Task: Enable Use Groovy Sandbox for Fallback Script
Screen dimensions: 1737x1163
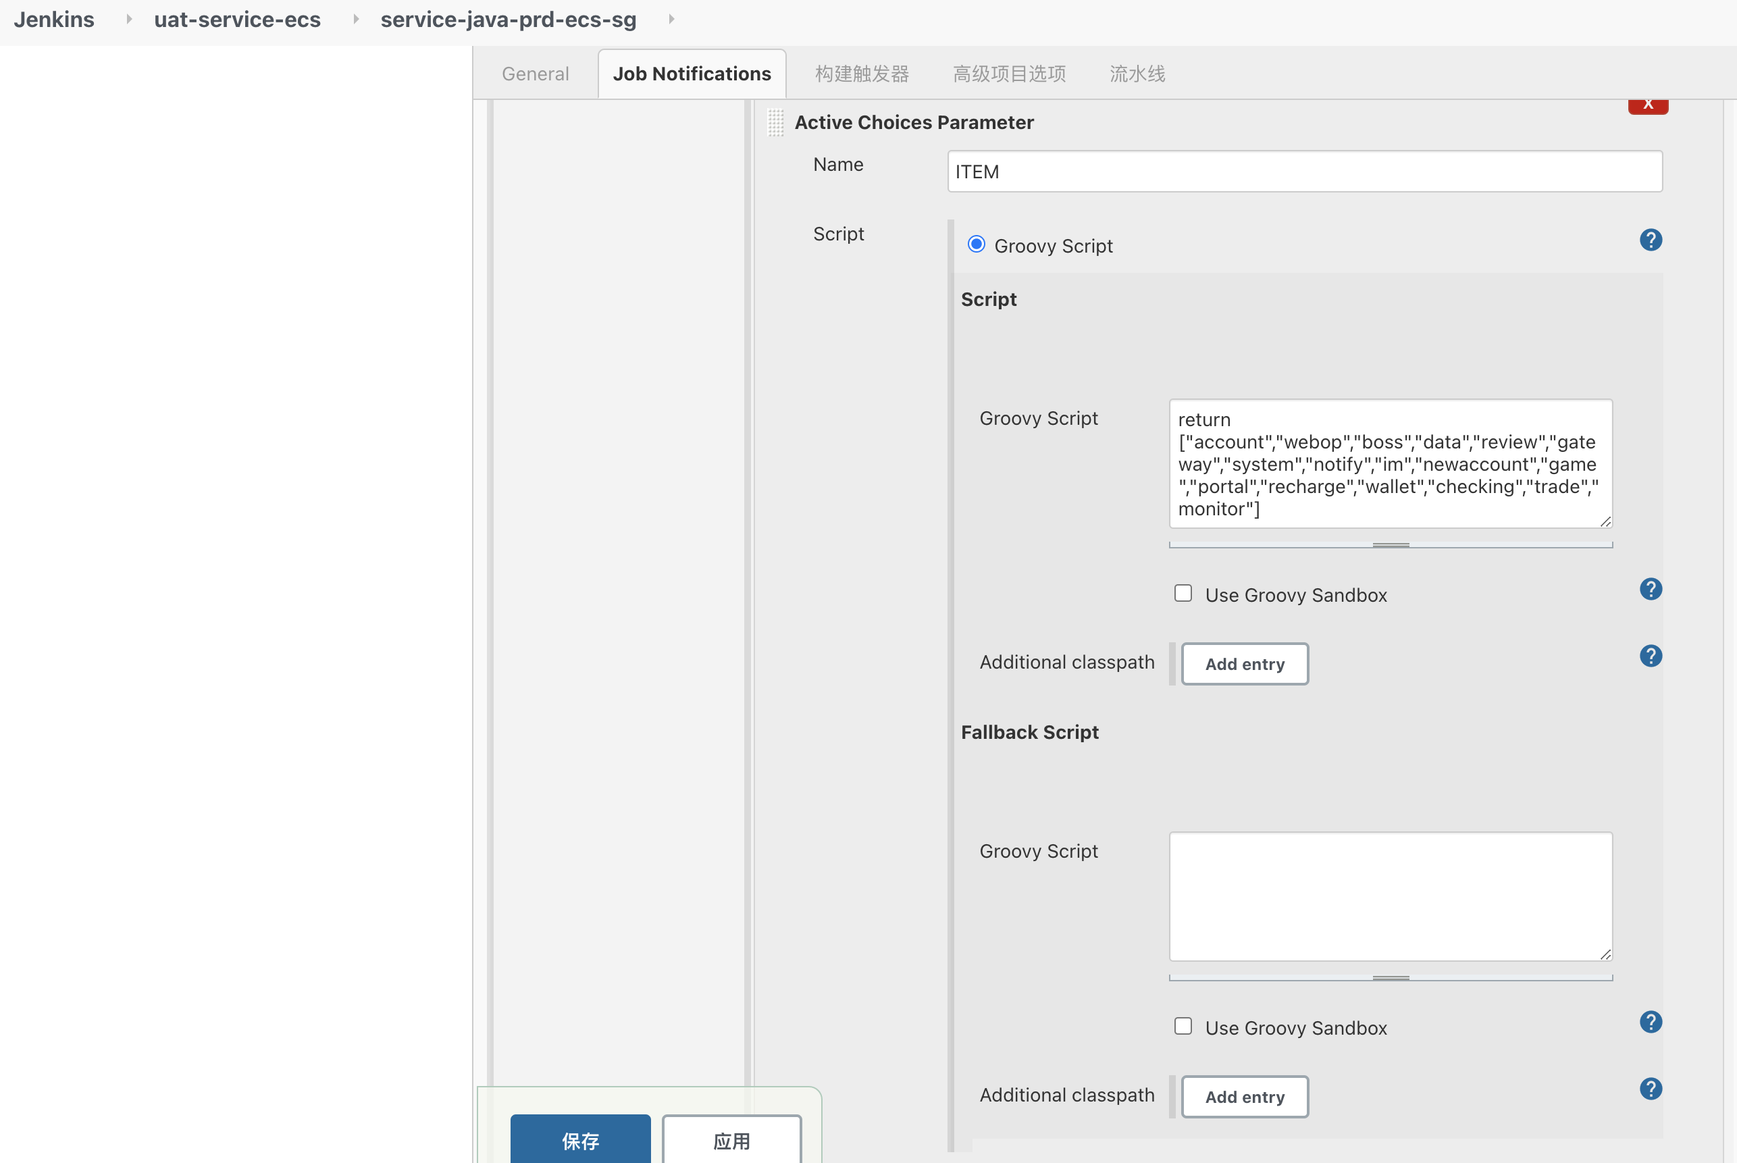Action: tap(1183, 1026)
